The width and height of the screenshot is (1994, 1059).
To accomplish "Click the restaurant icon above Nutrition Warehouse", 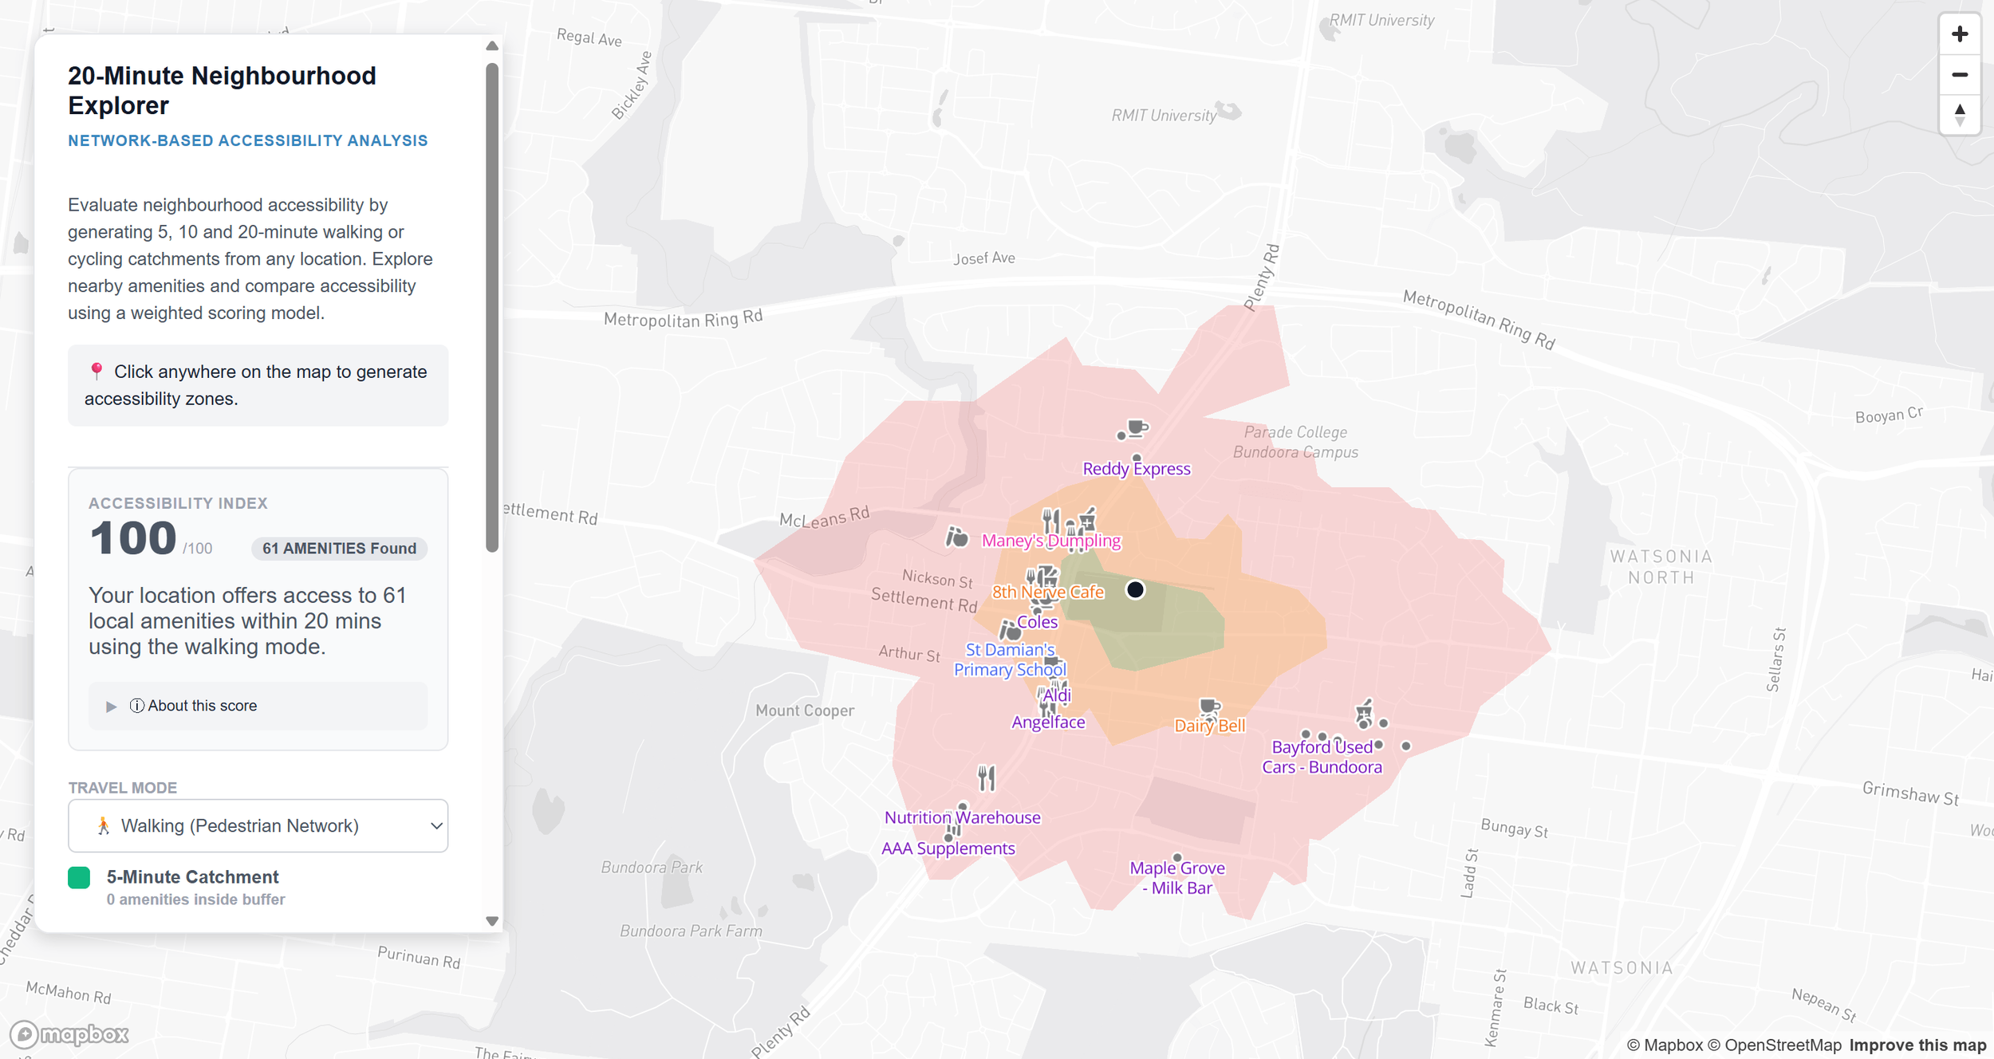I will click(987, 778).
